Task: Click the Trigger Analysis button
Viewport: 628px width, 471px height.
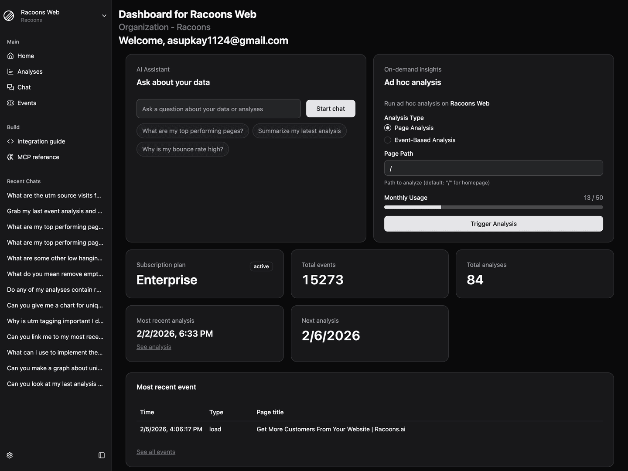Action: [x=493, y=224]
